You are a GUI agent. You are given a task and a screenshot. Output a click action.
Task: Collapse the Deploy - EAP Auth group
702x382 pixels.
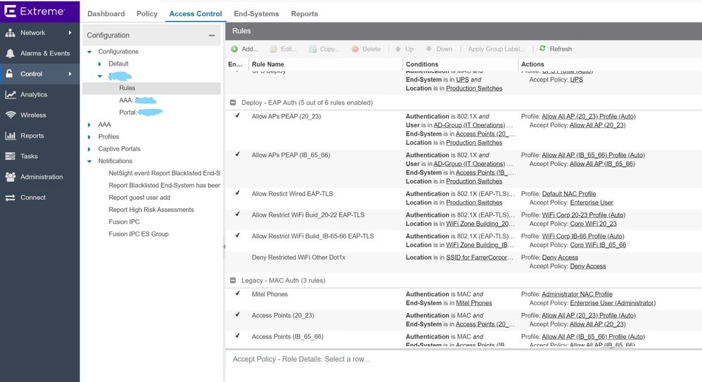[x=234, y=103]
